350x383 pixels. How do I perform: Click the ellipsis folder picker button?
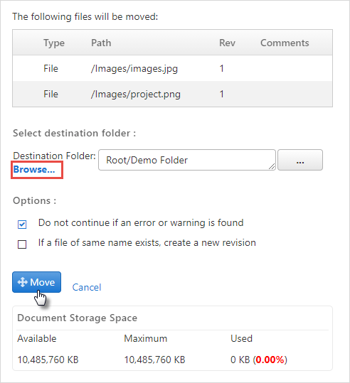point(300,160)
